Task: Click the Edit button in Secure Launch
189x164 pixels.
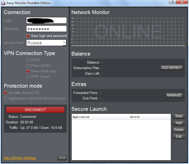Action: (179, 136)
